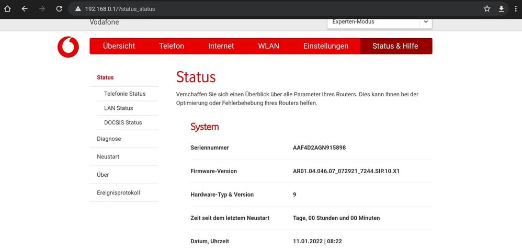Click the description paragraph about router parameters
The height and width of the screenshot is (250, 522).
[x=297, y=99]
